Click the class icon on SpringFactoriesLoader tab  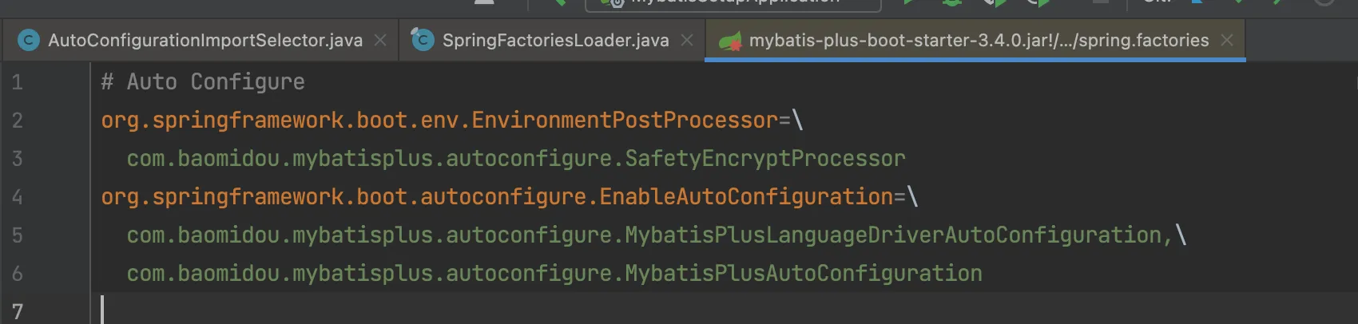pyautogui.click(x=423, y=39)
